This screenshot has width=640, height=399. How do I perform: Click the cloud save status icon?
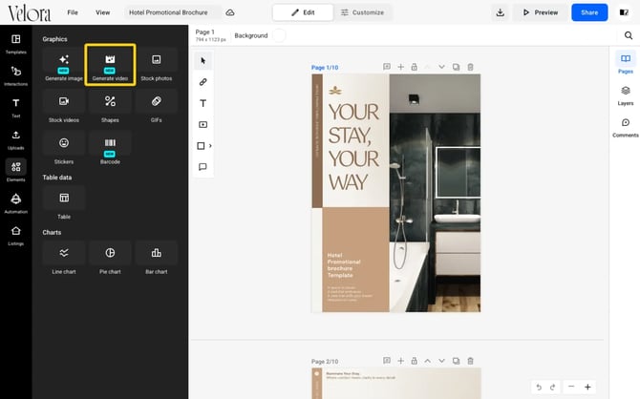coord(230,12)
